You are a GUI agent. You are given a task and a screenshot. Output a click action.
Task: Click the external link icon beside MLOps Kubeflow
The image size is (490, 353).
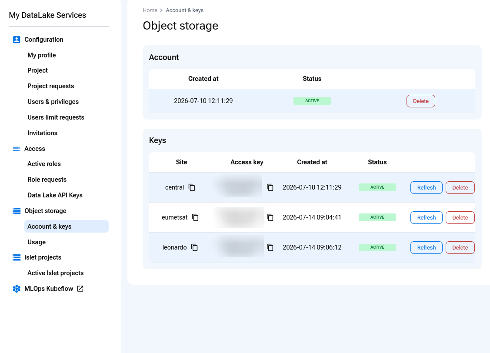(80, 289)
